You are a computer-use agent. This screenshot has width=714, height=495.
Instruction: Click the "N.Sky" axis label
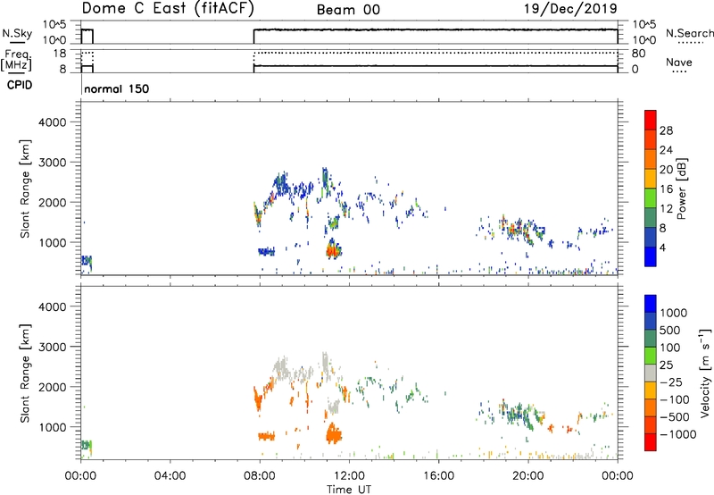17,33
